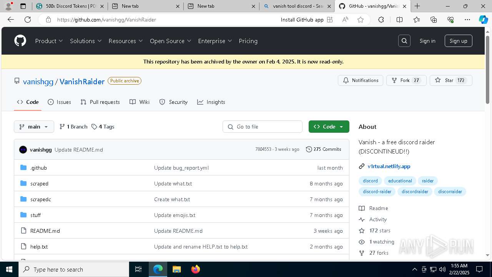This screenshot has height=277, width=492.
Task: Select the Code repository tab
Action: tap(28, 102)
